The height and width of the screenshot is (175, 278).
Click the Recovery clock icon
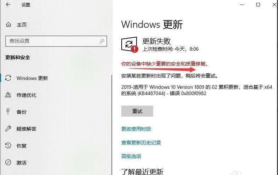coord(8,145)
